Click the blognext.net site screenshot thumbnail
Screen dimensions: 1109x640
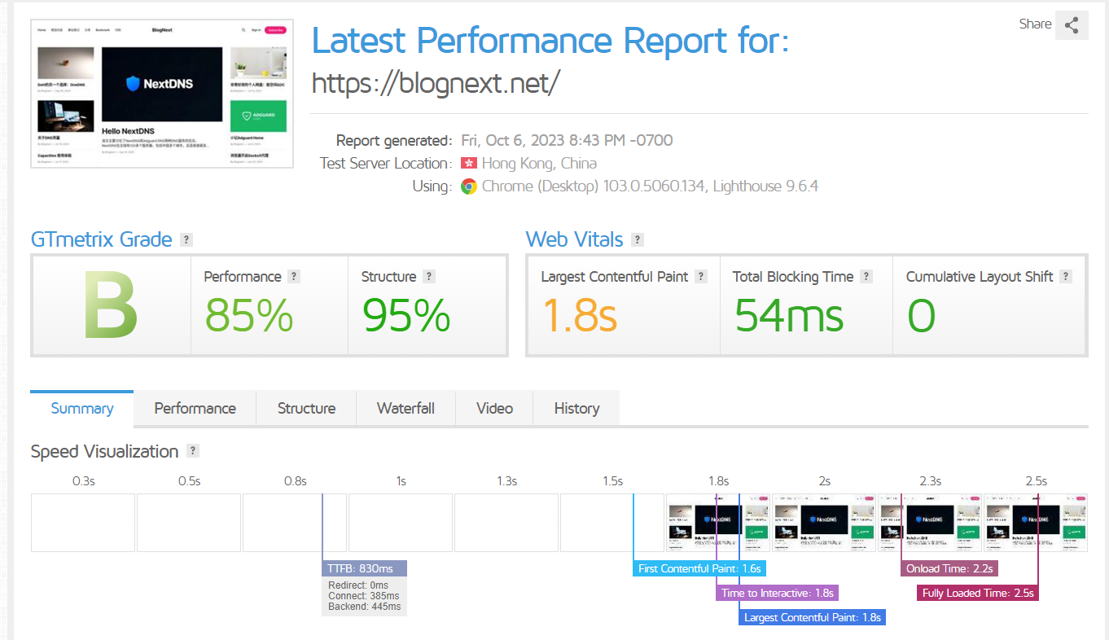click(x=161, y=94)
